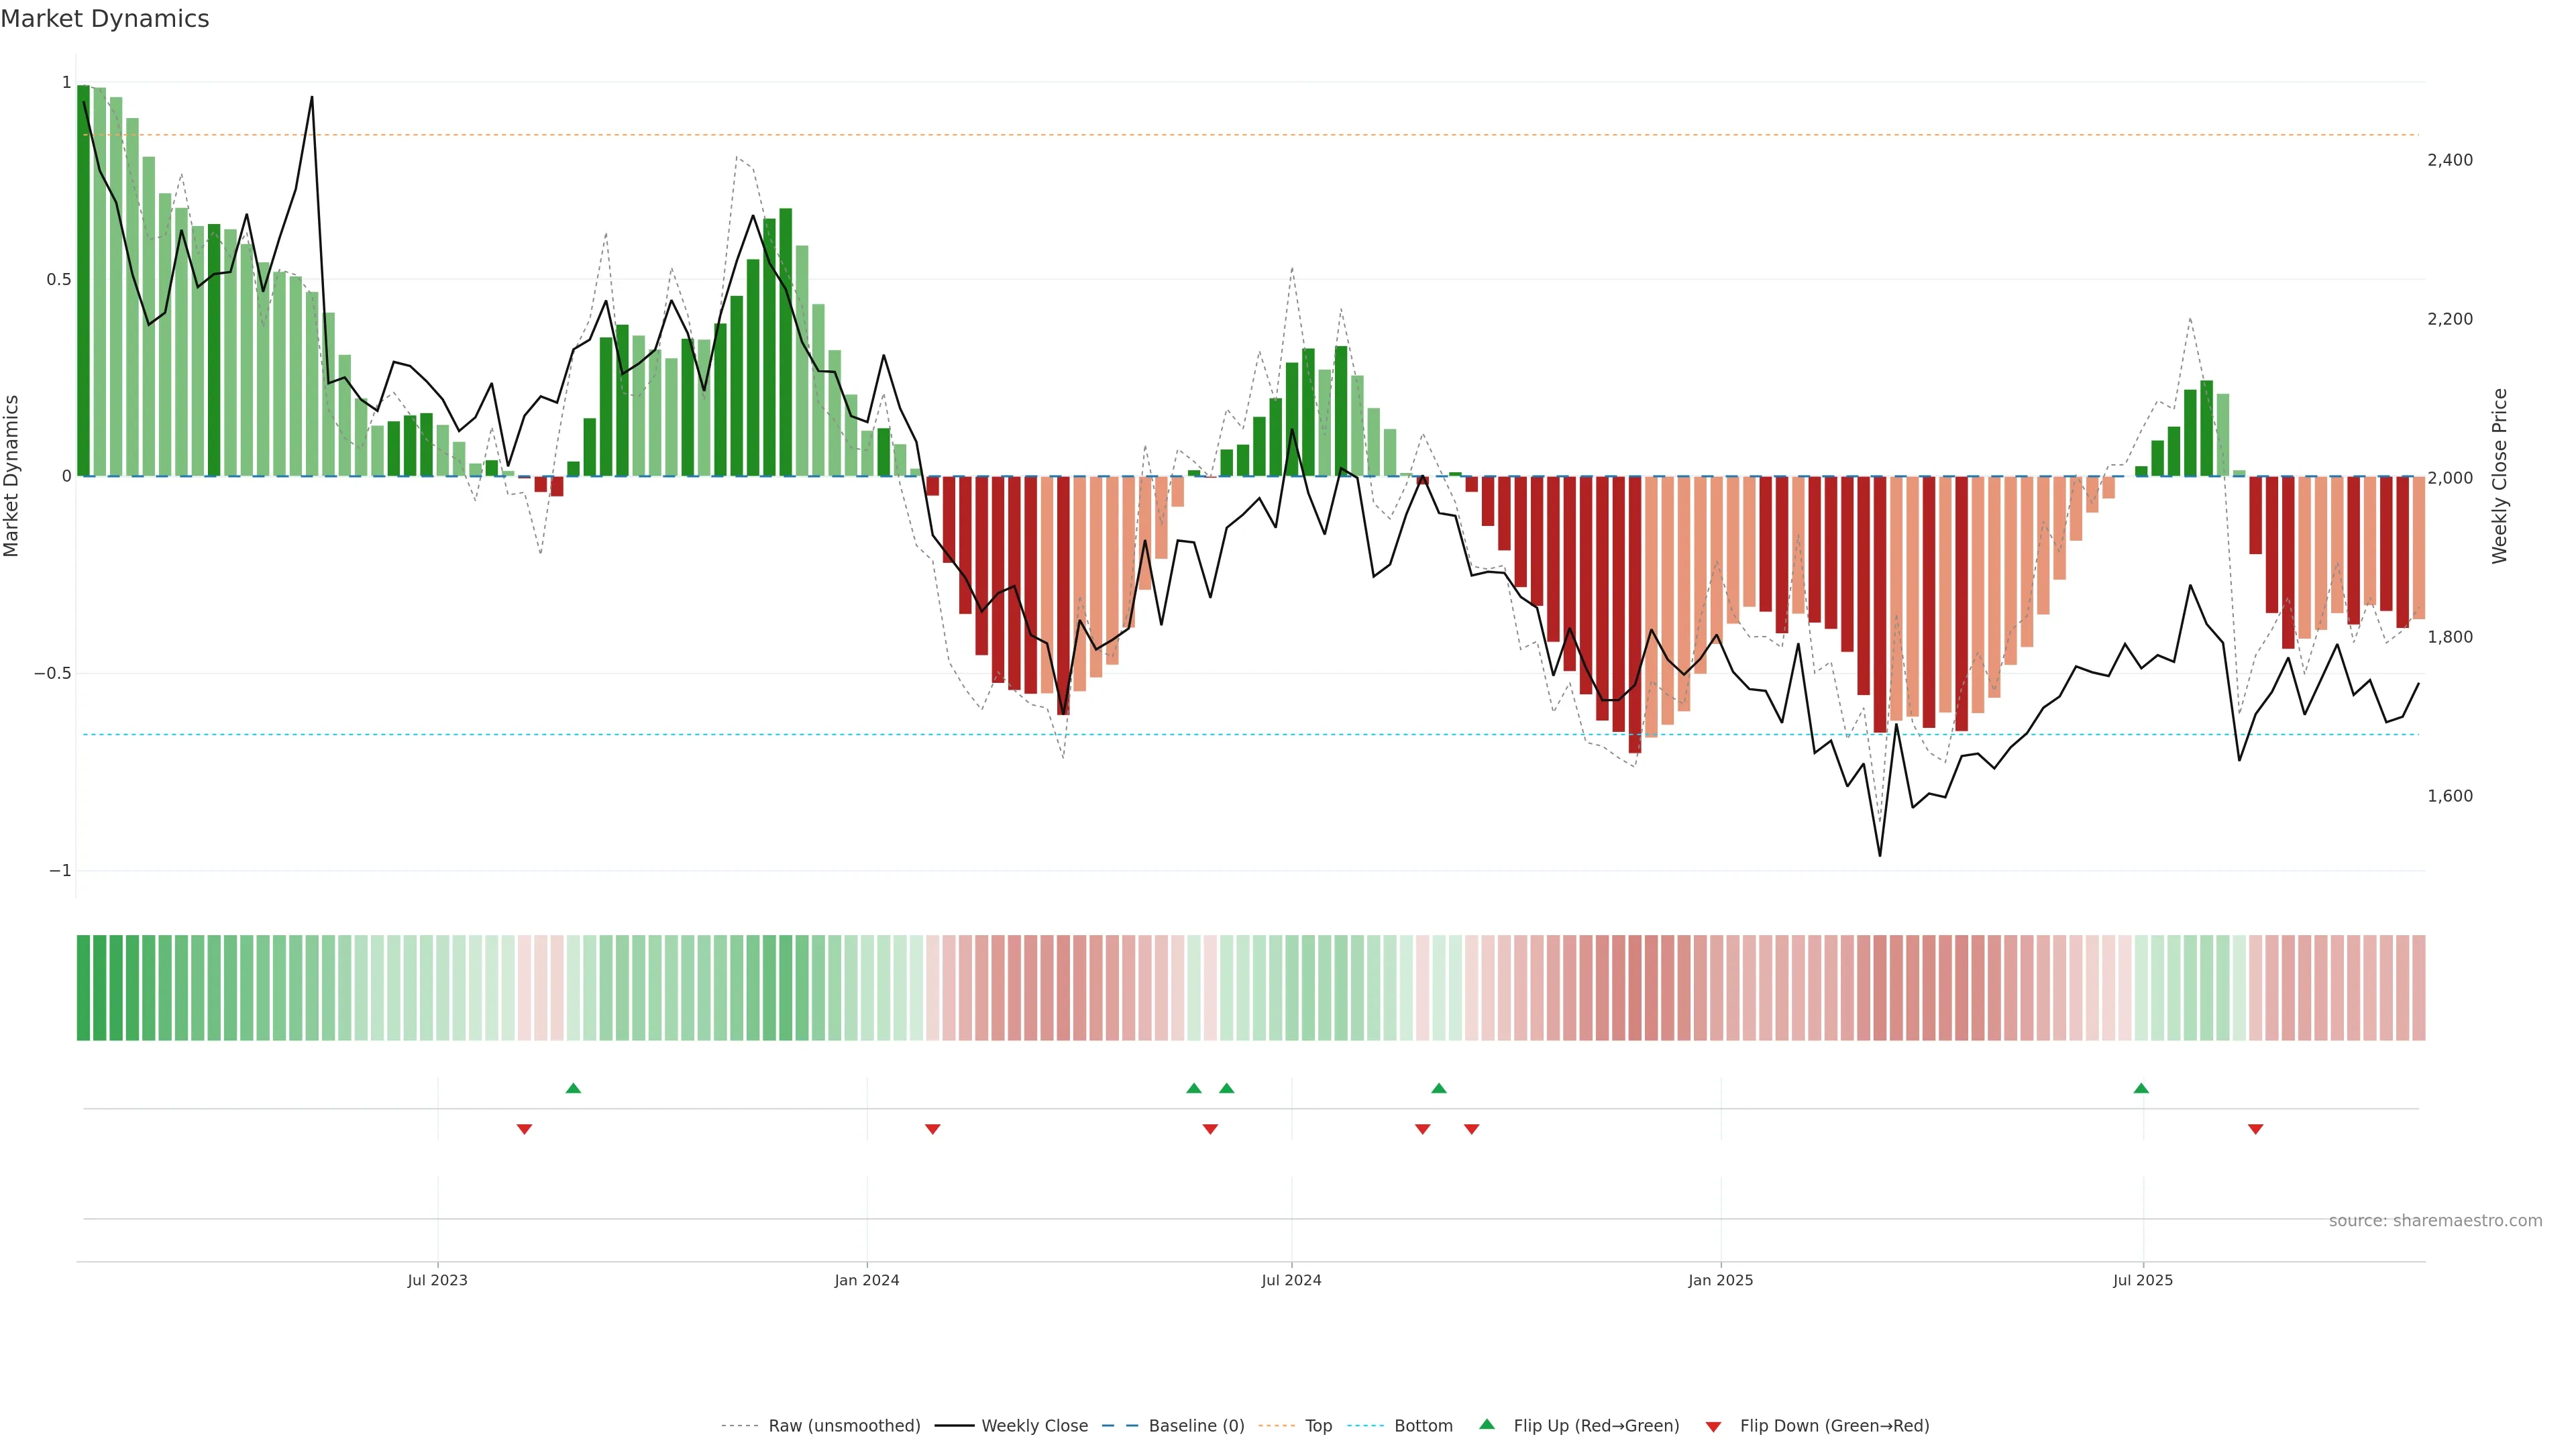Click green flip-up marker nearest Jul 2025
This screenshot has width=2576, height=1449.
point(2141,1088)
